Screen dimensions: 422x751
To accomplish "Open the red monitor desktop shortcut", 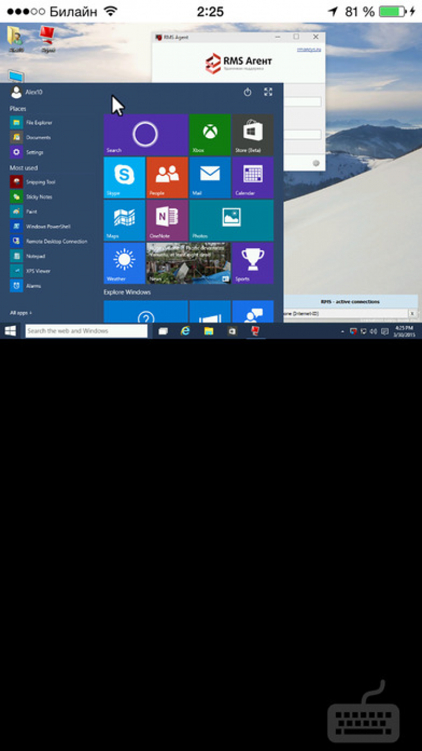I will pos(47,39).
